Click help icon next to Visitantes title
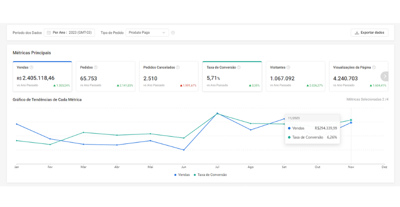400x207 pixels. point(288,67)
